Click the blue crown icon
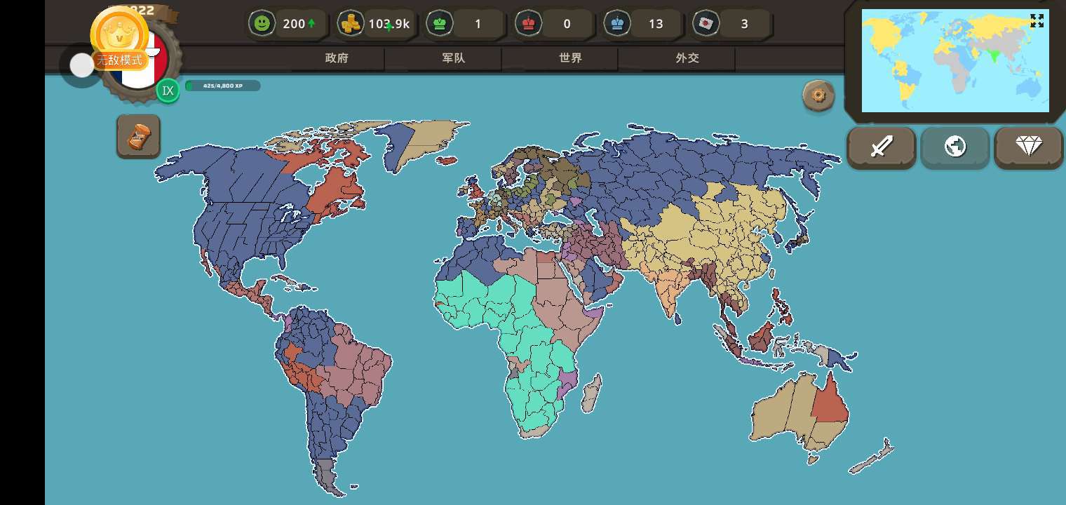The height and width of the screenshot is (505, 1066). click(617, 24)
